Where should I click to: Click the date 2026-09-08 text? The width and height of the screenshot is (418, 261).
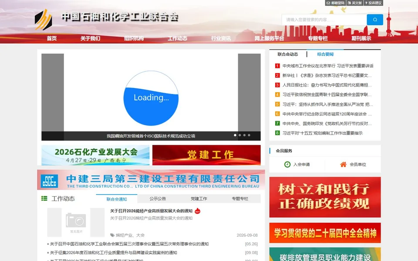pyautogui.click(x=247, y=235)
